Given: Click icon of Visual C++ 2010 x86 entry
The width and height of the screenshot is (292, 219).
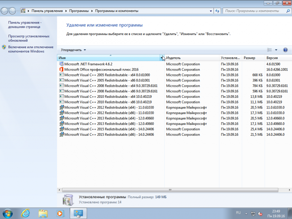Looking at the screenshot, I should tap(61, 102).
